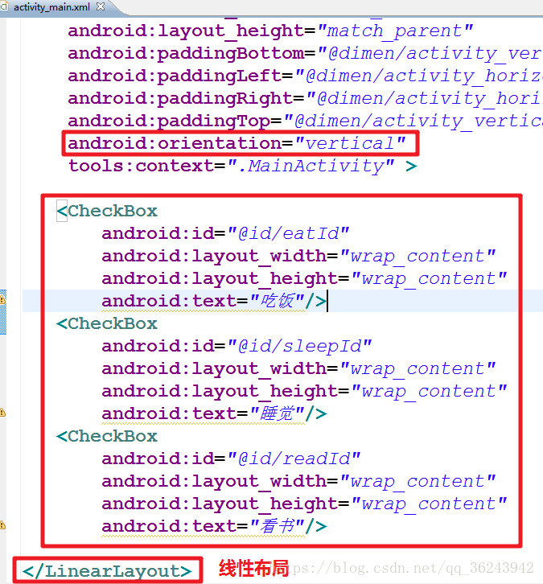
Task: Click the warning marker beside the 看书 text line
Action: point(2,525)
